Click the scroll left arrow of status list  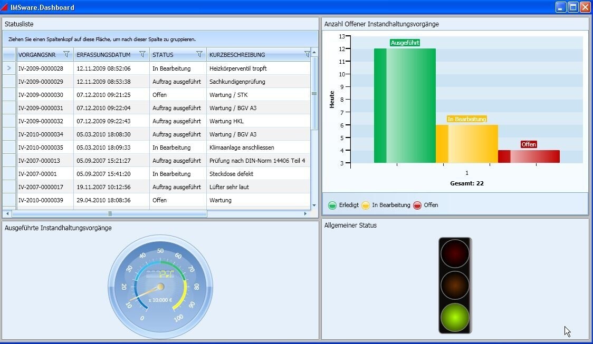click(7, 214)
